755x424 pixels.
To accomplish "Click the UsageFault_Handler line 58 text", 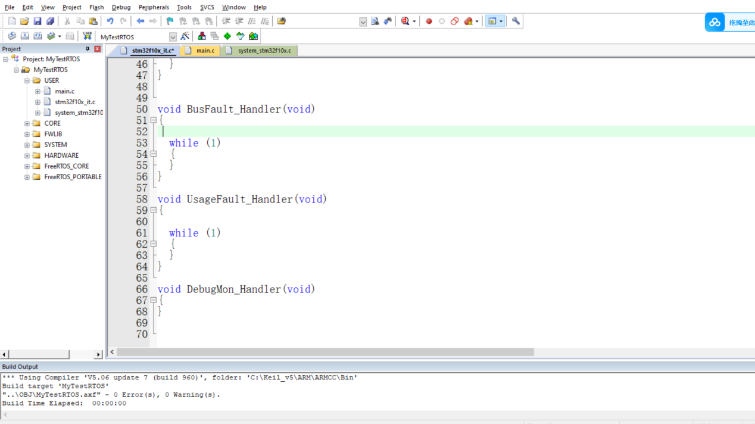I will coord(242,199).
